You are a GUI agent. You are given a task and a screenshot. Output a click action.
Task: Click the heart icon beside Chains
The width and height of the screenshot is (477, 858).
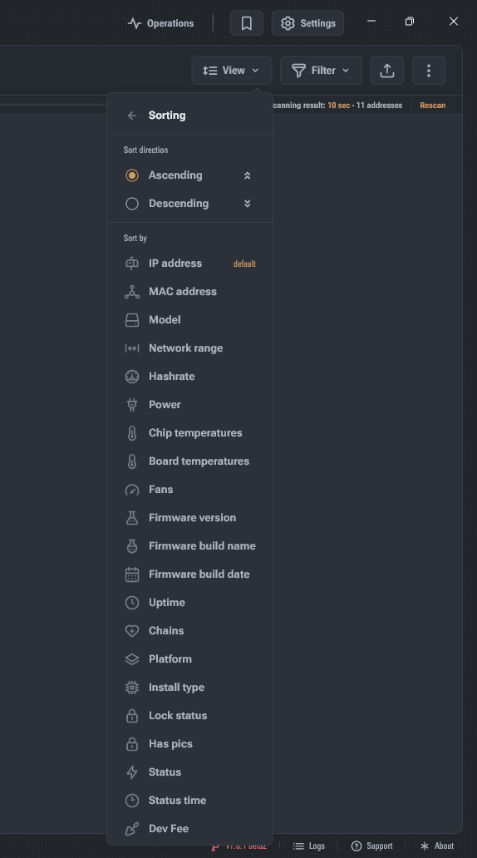(132, 630)
